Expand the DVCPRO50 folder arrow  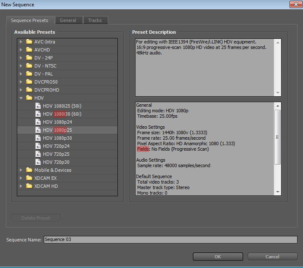21,82
